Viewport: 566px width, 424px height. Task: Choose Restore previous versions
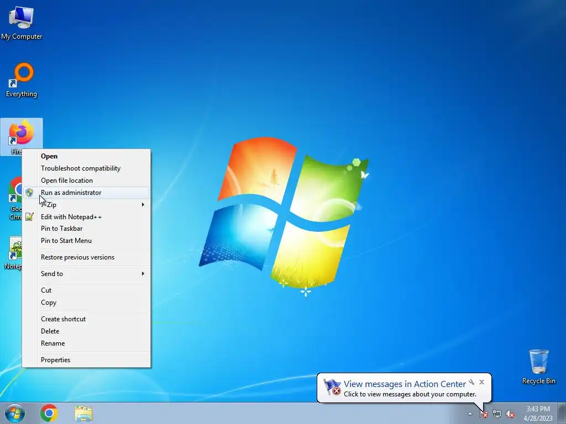pyautogui.click(x=86, y=257)
